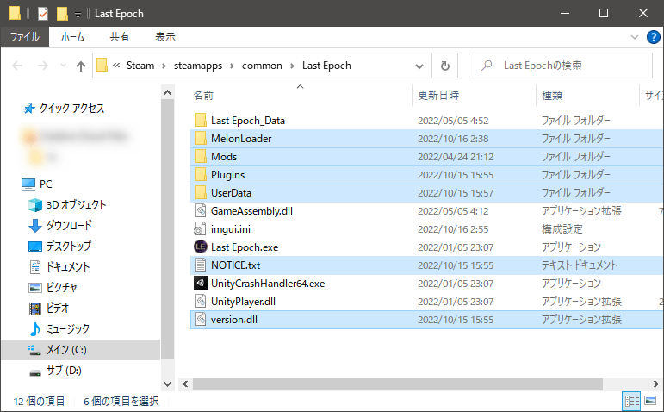Select PC in the navigation pane
This screenshot has width=664, height=412.
(37, 184)
